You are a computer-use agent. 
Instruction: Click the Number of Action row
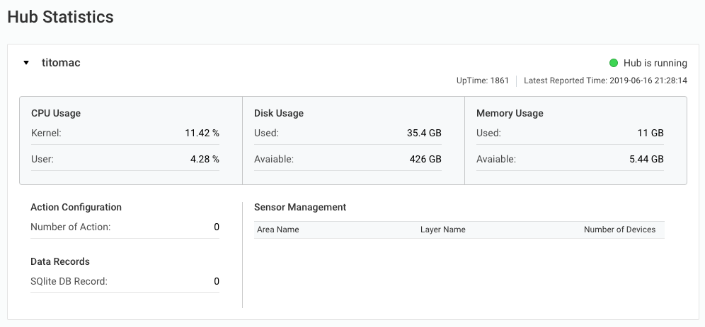click(125, 227)
